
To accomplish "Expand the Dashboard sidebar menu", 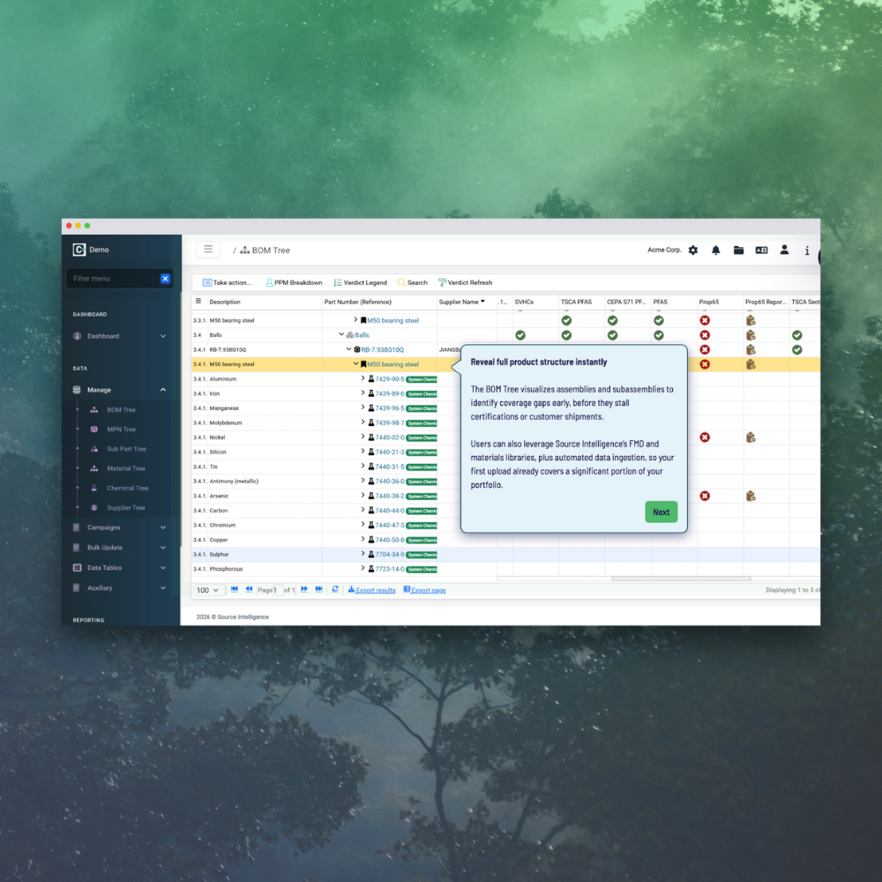I will coord(163,336).
